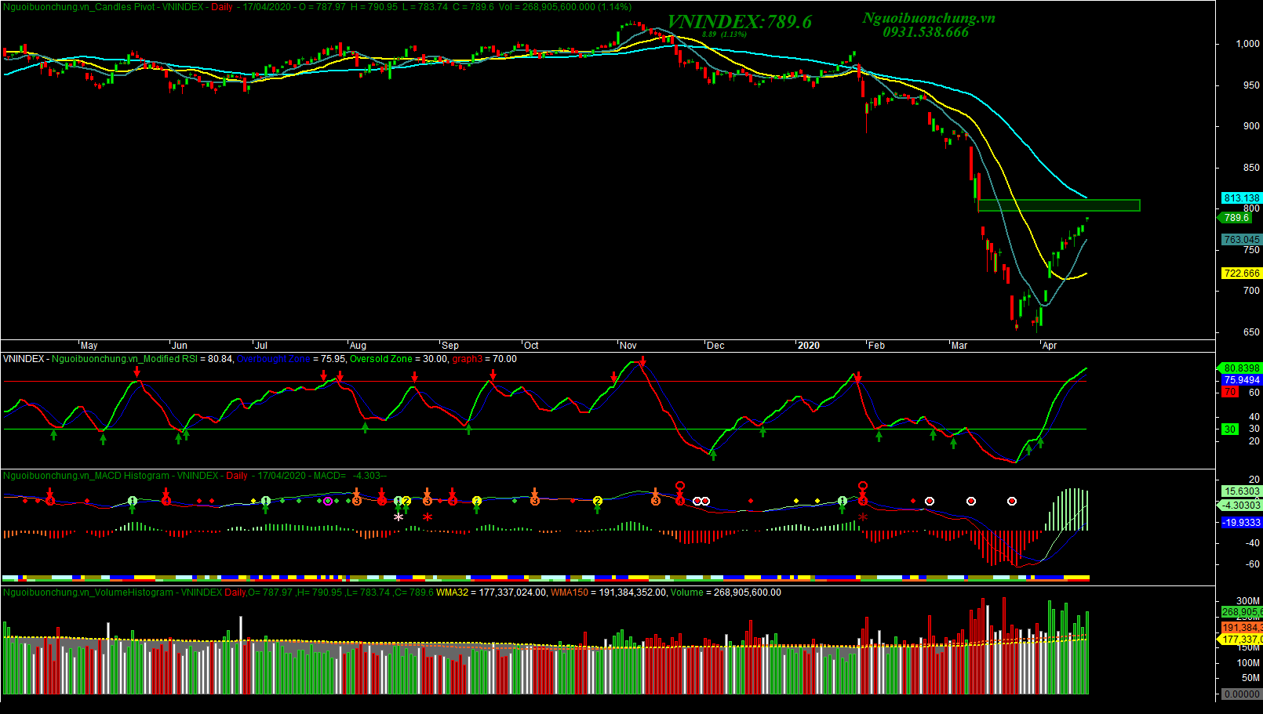This screenshot has height=714, width=1263.
Task: Click the red 70 overbought level label
Action: pos(1230,392)
